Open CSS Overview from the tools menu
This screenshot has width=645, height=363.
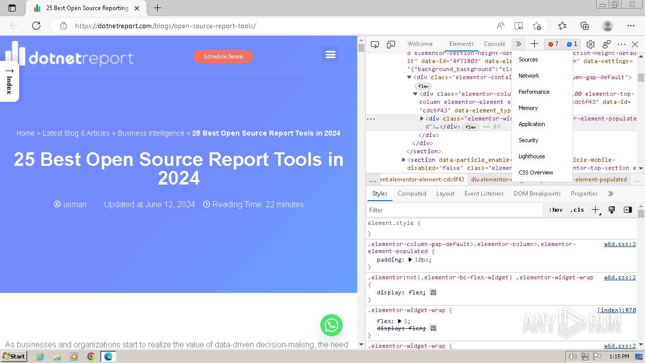tap(542, 172)
